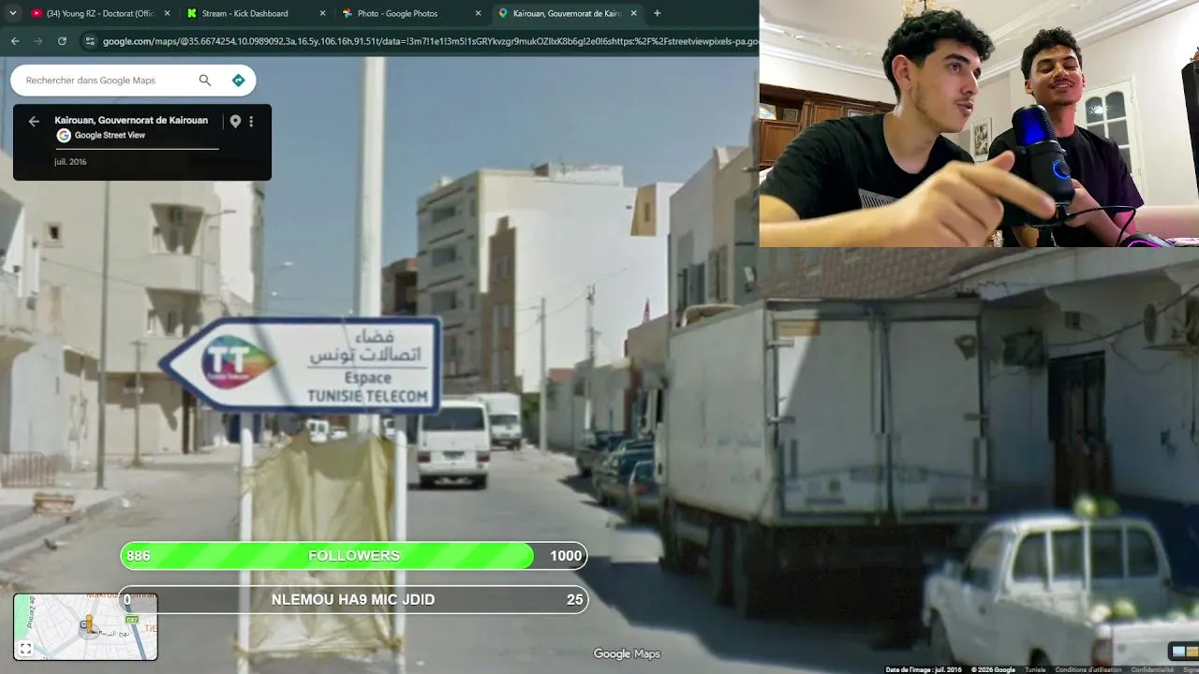Click the location pin icon in Street View panel
1199x674 pixels.
tap(235, 121)
